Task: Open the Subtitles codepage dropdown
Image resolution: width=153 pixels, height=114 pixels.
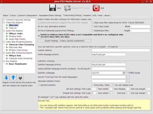Action: [x=124, y=73]
